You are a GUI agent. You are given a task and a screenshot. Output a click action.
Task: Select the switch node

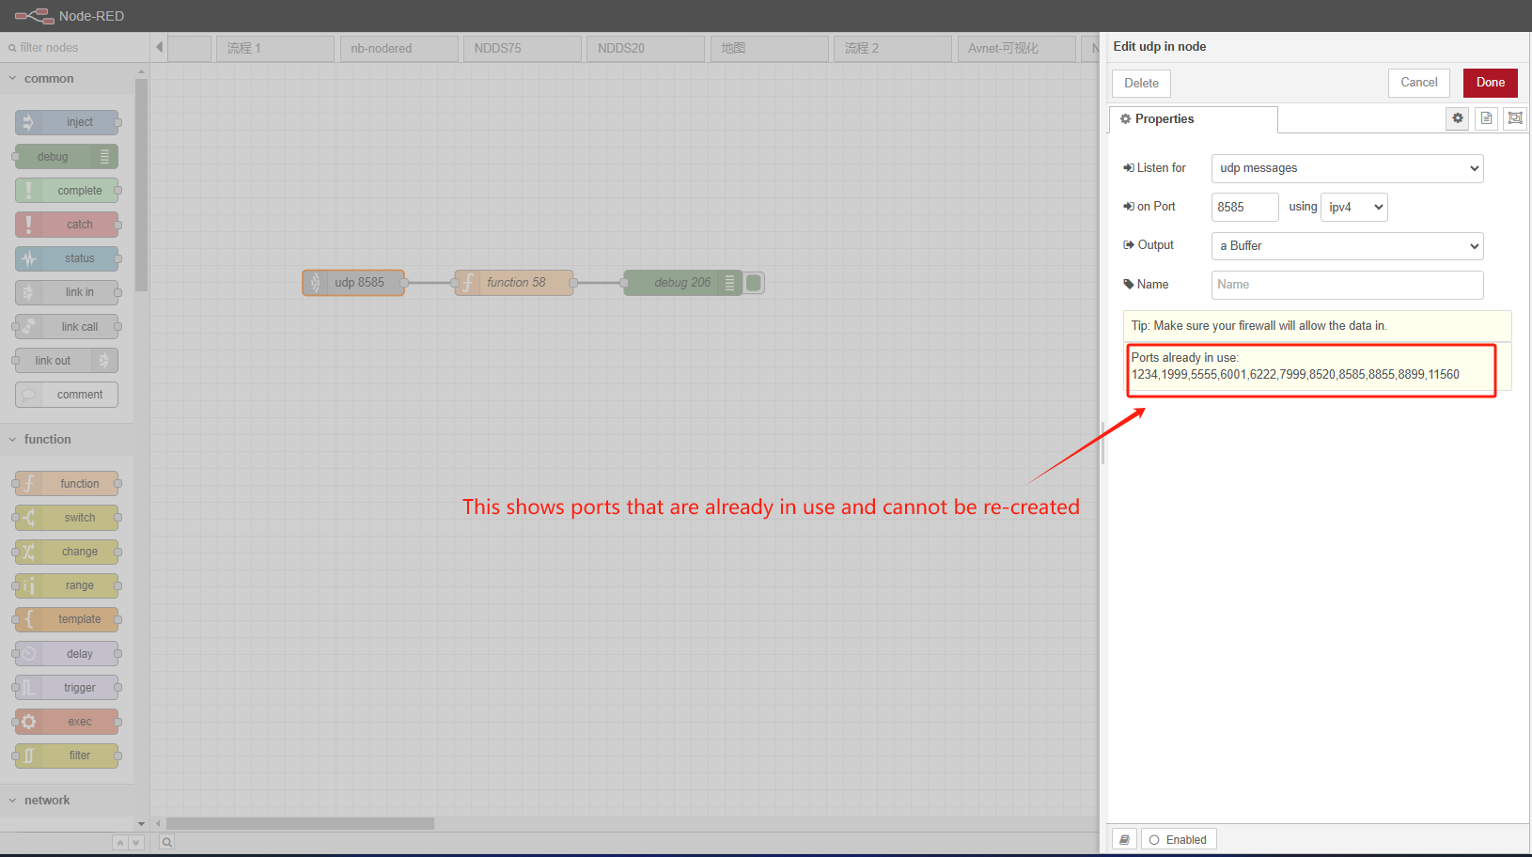(67, 518)
